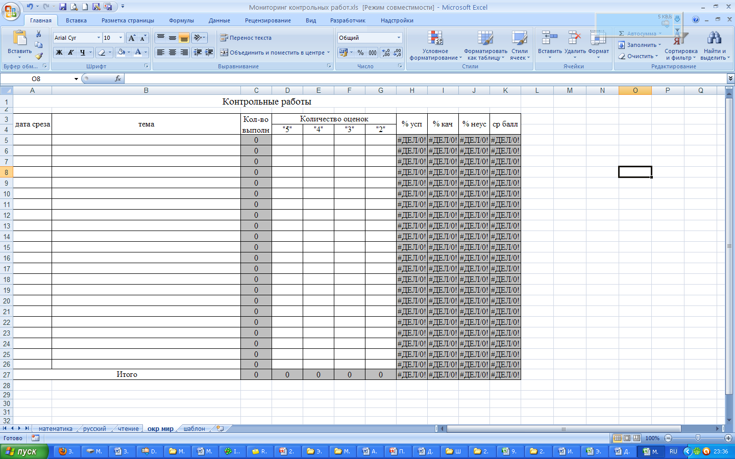Click the Save floppy disk icon
This screenshot has width=735, height=459.
pyautogui.click(x=63, y=7)
